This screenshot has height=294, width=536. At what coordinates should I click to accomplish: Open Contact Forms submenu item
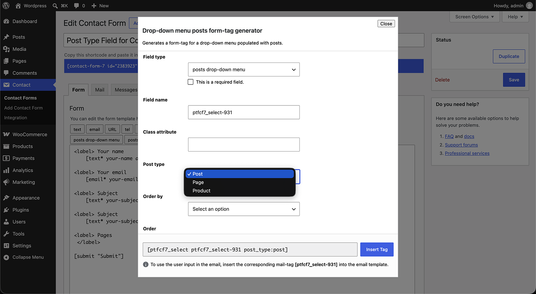coord(20,98)
